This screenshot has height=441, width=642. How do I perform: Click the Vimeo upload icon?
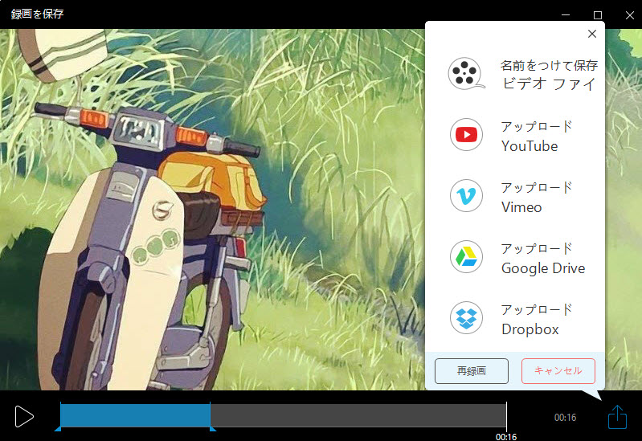tap(466, 196)
